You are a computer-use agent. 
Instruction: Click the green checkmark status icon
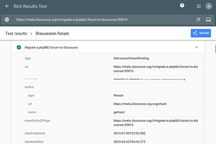tap(19, 47)
